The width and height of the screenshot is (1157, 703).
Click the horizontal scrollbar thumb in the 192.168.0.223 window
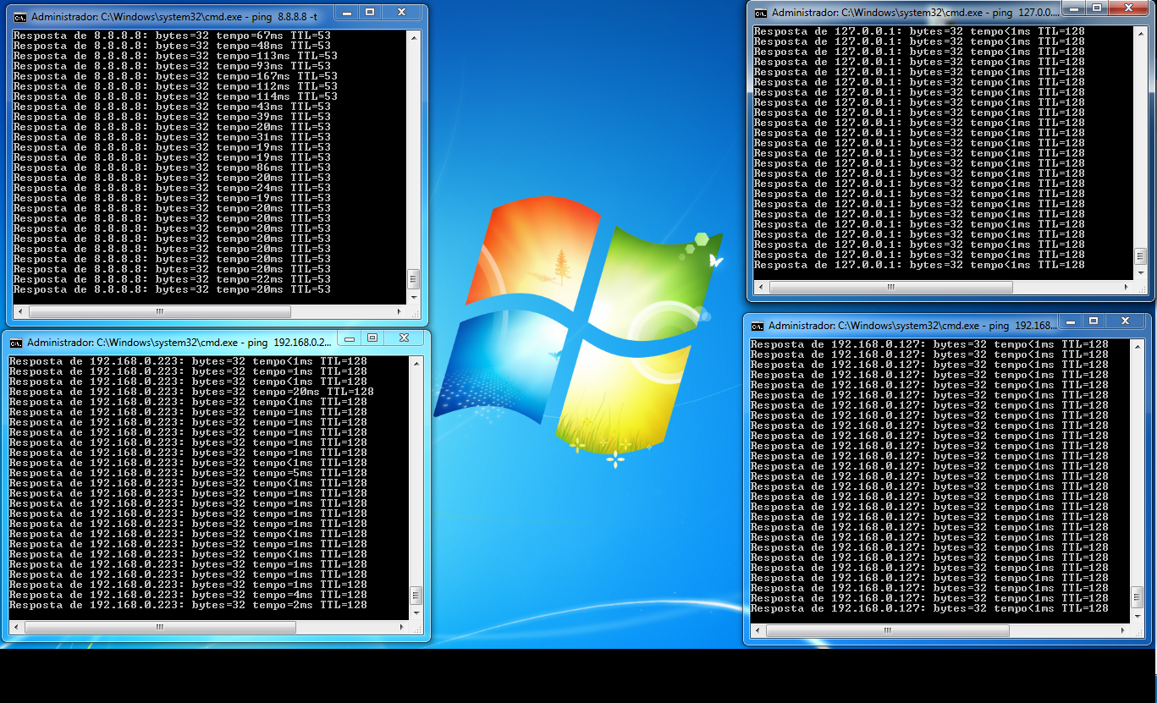[160, 628]
